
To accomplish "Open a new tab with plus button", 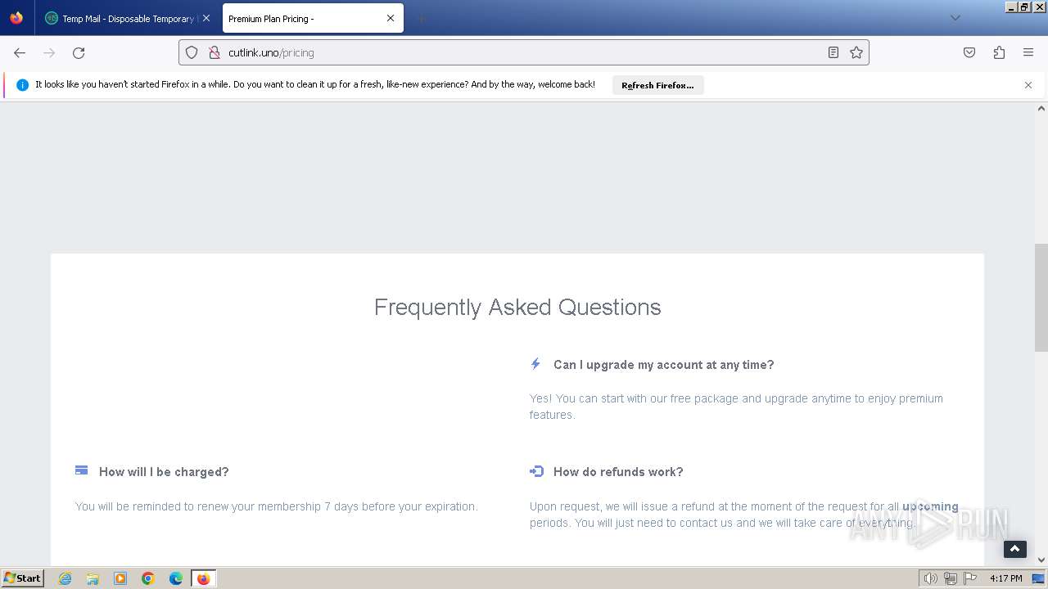I will coord(421,18).
